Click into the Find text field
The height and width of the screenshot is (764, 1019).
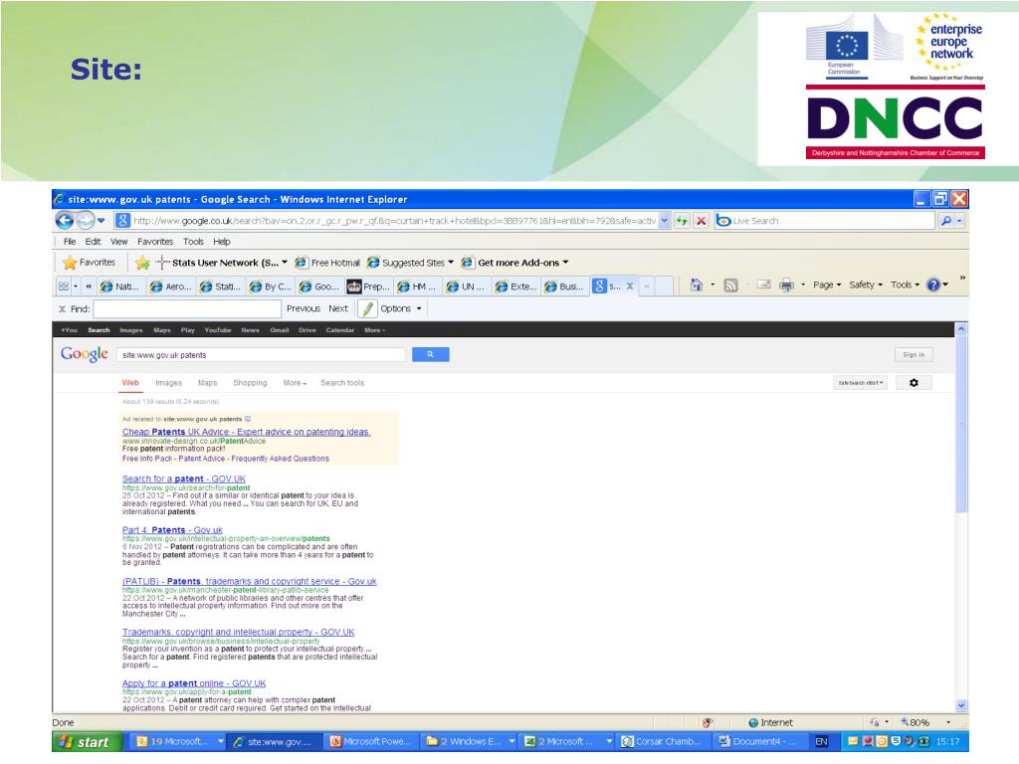coord(187,308)
